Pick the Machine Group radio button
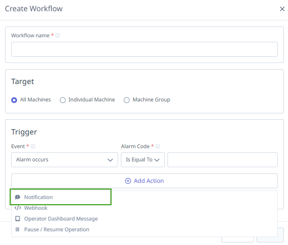This screenshot has width=288, height=245. [x=127, y=100]
